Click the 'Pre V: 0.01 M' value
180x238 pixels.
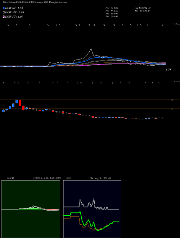(x=142, y=11)
